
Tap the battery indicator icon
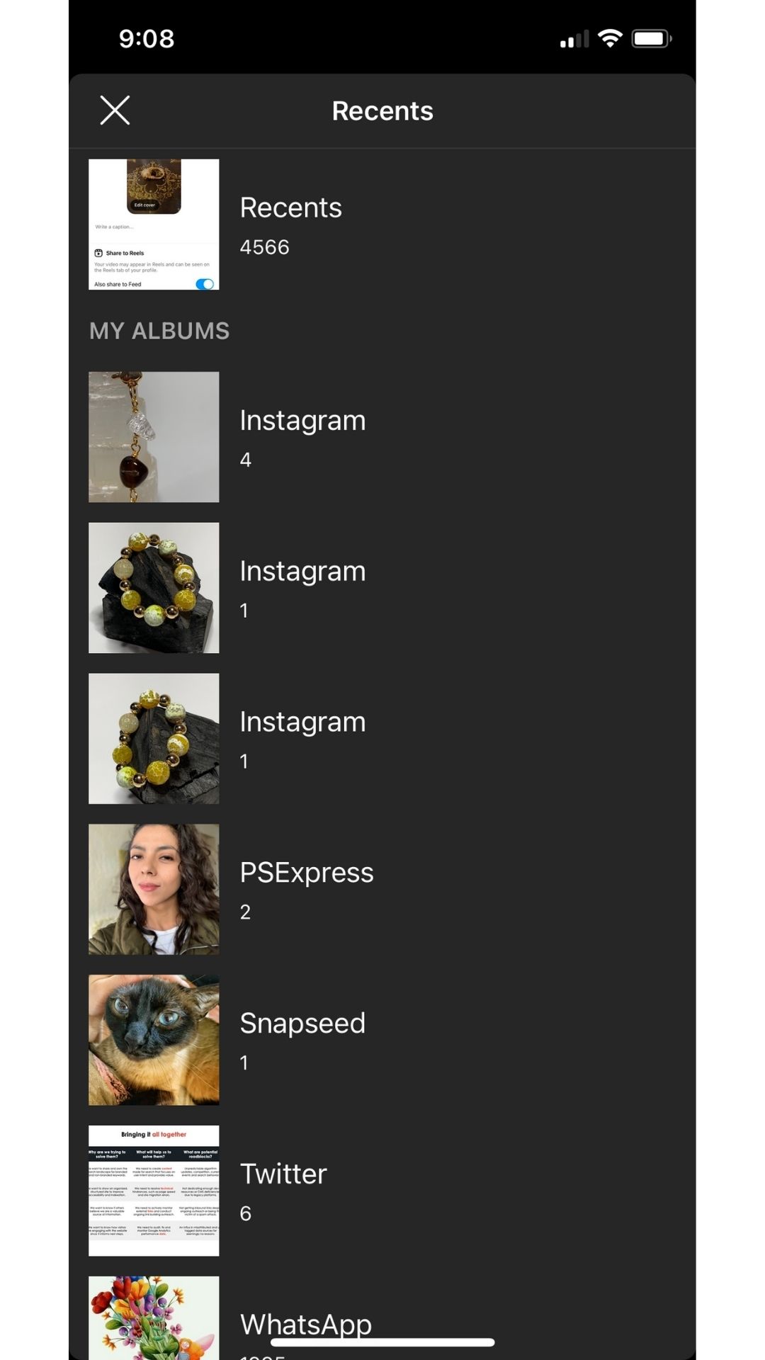652,38
